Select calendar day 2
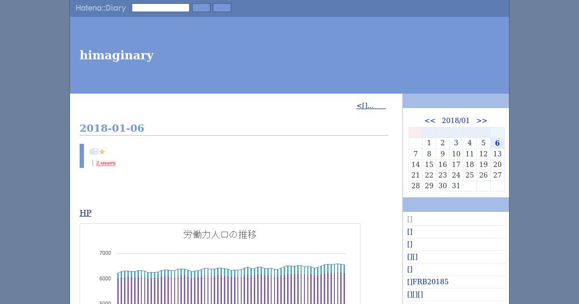Viewport: 579px width, 304px height. [442, 143]
